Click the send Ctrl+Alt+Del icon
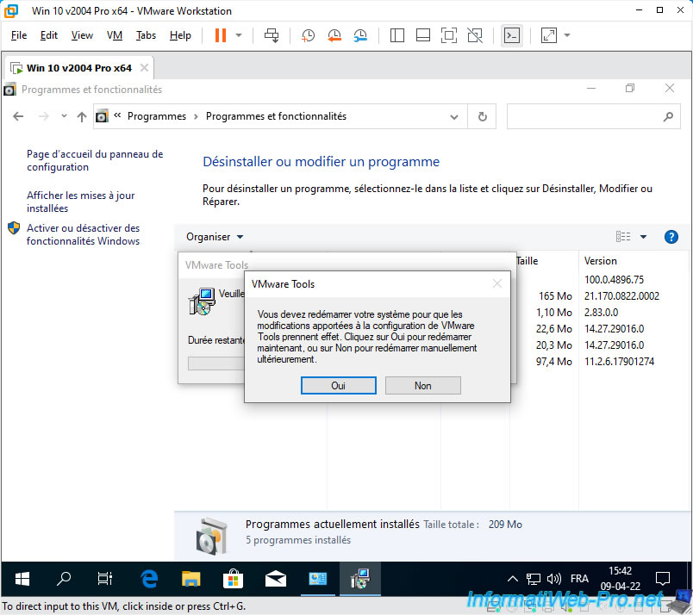This screenshot has height=615, width=693. pos(272,35)
